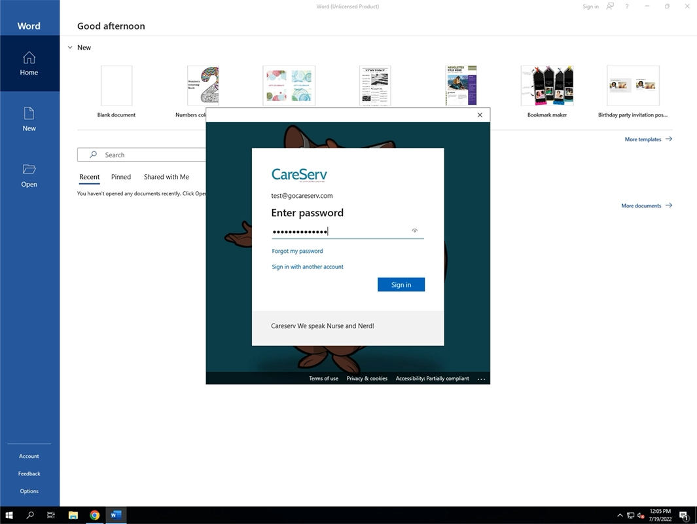This screenshot has width=697, height=524.
Task: Switch to the Shared with Me tab
Action: tap(166, 176)
